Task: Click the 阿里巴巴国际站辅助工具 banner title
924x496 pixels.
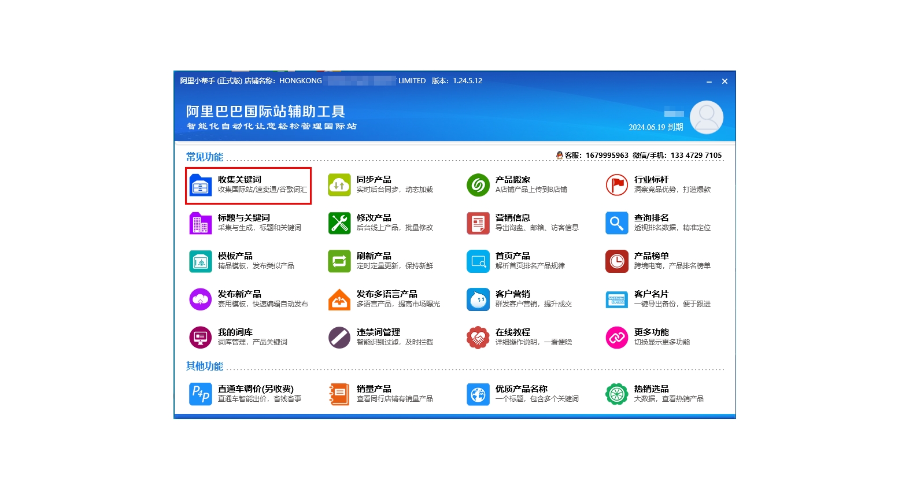Action: (x=265, y=112)
